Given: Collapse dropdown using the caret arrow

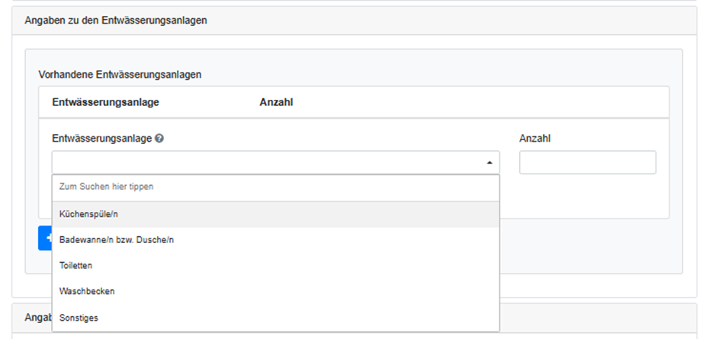Looking at the screenshot, I should [x=489, y=162].
